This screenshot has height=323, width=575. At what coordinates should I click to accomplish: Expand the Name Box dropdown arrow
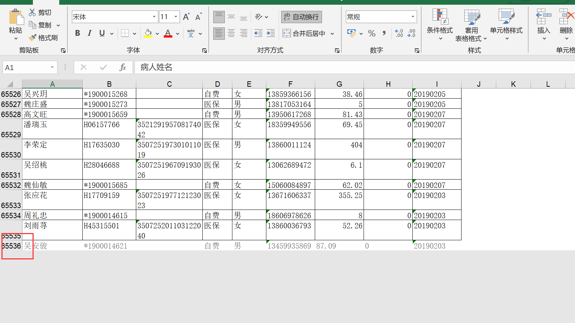[x=52, y=67]
